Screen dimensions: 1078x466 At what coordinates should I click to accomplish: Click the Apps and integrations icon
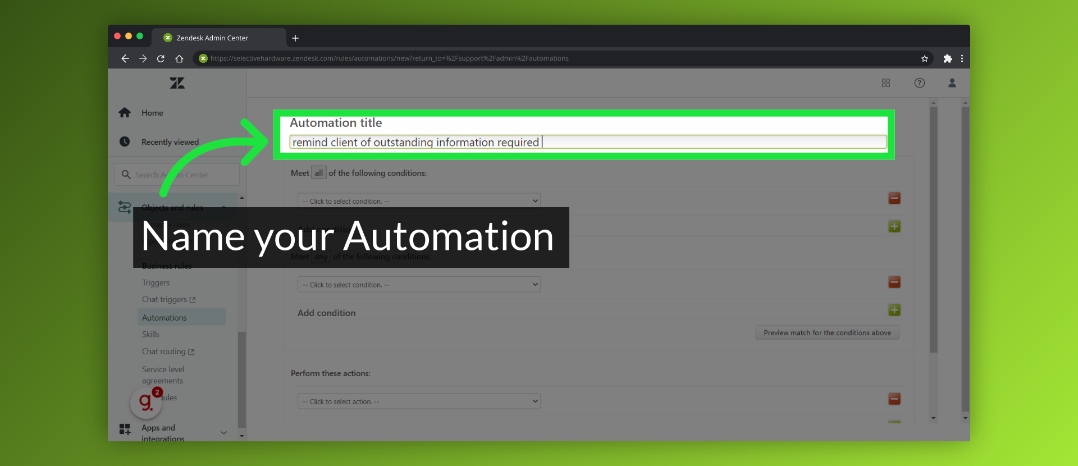click(125, 430)
